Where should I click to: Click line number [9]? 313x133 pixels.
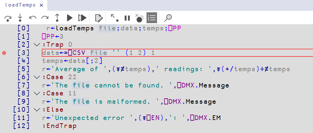click(24, 102)
